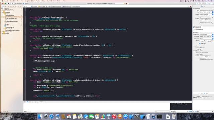Show the Test navigator tab

click(x=13, y=6)
